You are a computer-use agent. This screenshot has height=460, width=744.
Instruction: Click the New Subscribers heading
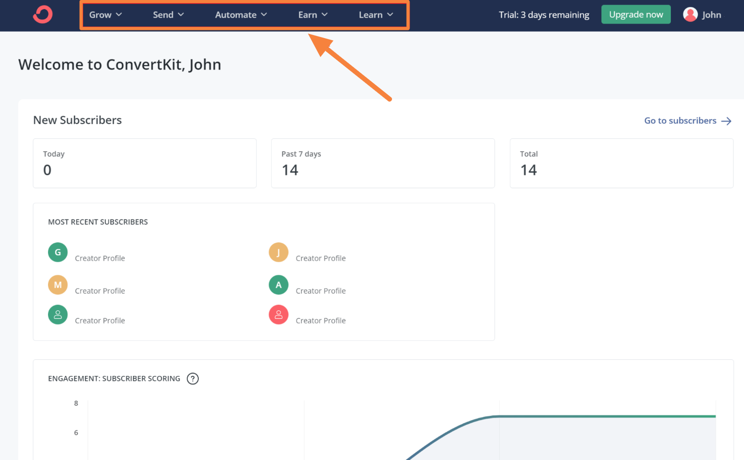coord(78,120)
